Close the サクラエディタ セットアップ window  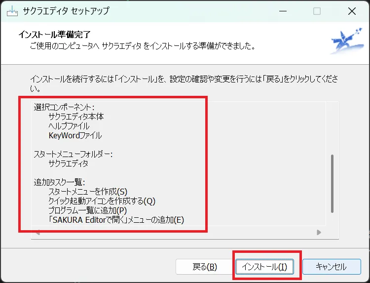tap(352, 11)
